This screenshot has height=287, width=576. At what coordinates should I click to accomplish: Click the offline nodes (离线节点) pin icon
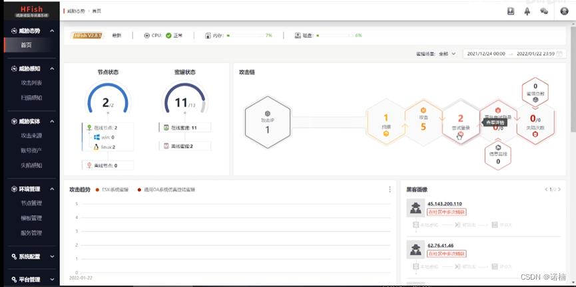click(89, 165)
